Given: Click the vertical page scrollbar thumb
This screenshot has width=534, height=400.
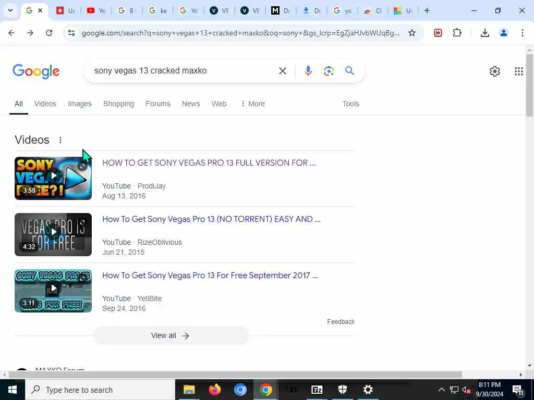Looking at the screenshot, I should coord(529,85).
